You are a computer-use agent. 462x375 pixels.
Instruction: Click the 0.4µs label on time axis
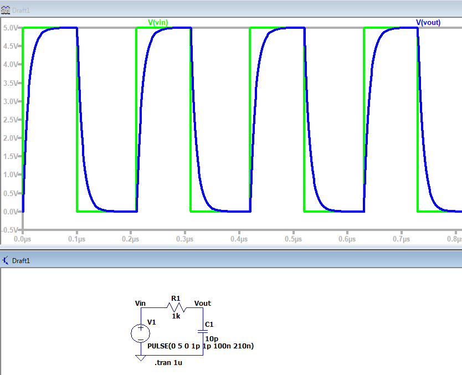(x=239, y=239)
